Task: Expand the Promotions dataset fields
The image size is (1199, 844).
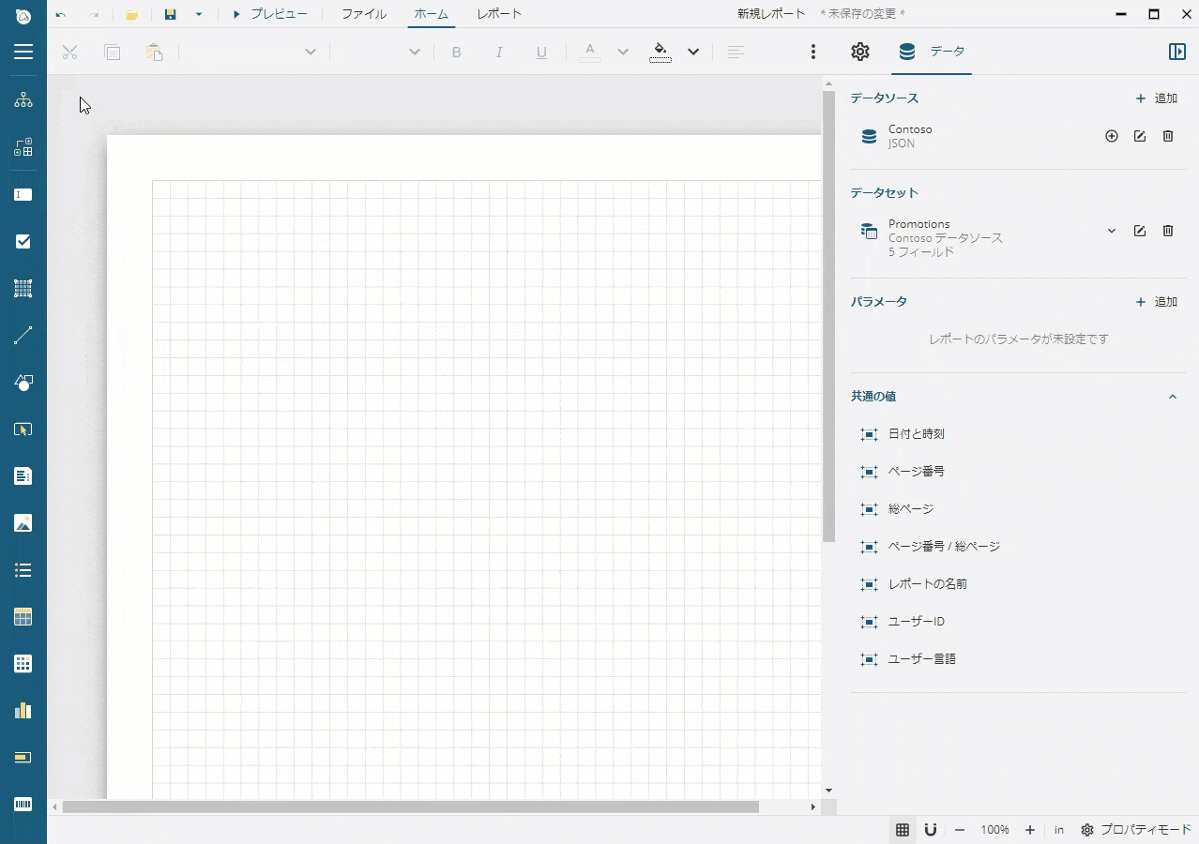Action: point(1111,231)
